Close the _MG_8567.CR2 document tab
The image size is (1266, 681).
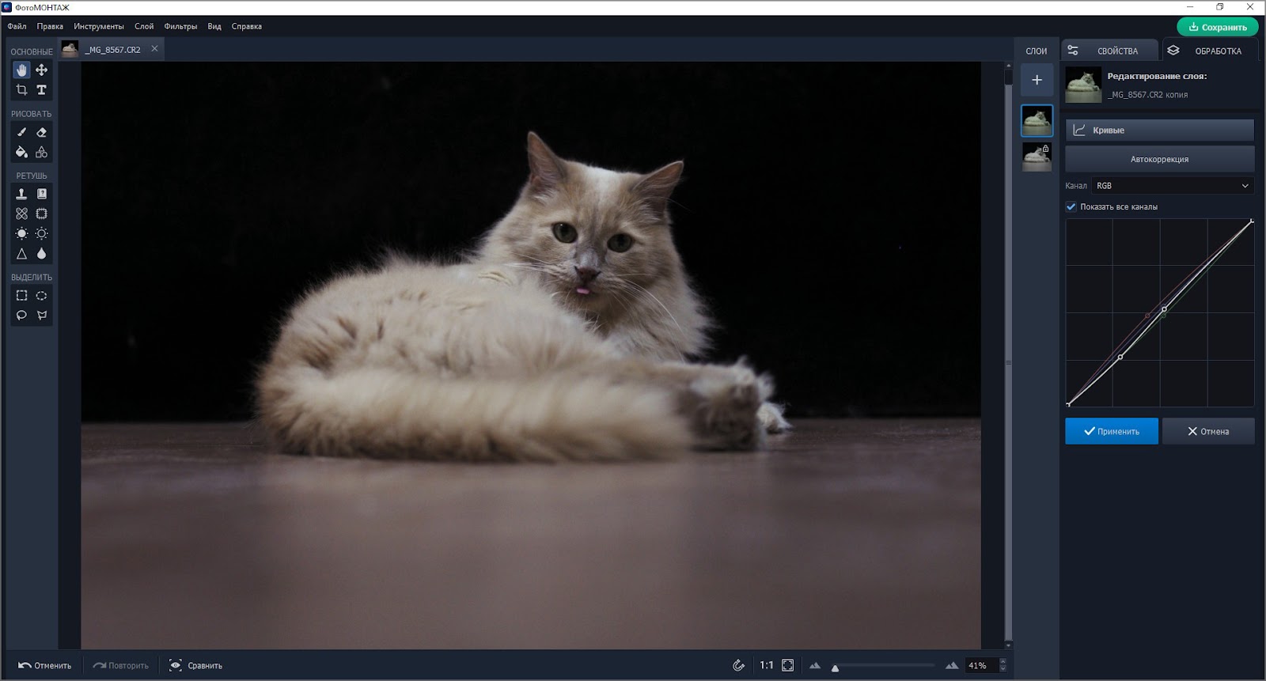(x=154, y=49)
